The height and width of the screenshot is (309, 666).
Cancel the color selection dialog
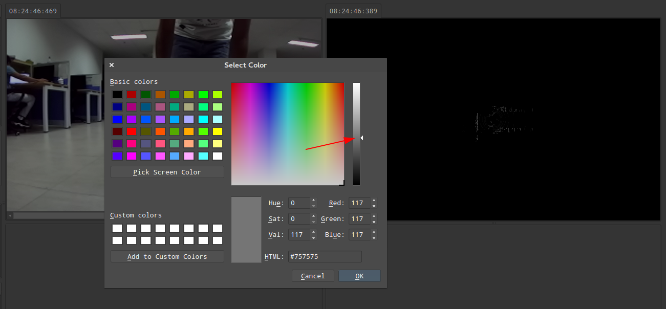point(312,276)
